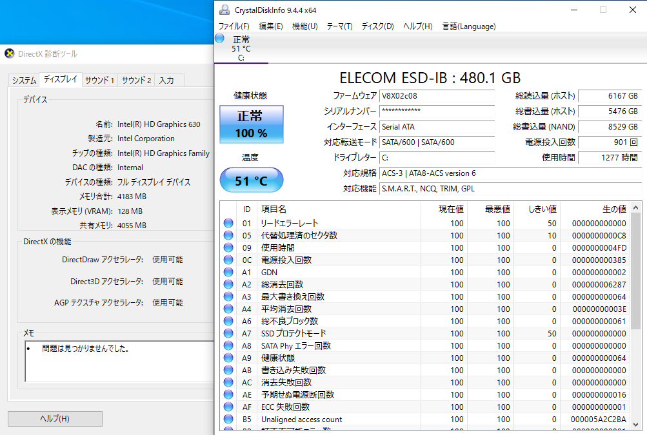Click status orb for ID 01 read error rate
The image size is (647, 435).
click(228, 223)
